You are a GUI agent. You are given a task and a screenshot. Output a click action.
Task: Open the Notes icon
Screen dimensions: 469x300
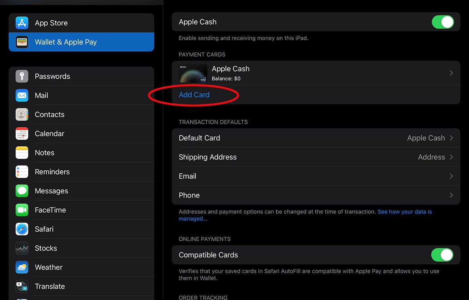click(22, 153)
